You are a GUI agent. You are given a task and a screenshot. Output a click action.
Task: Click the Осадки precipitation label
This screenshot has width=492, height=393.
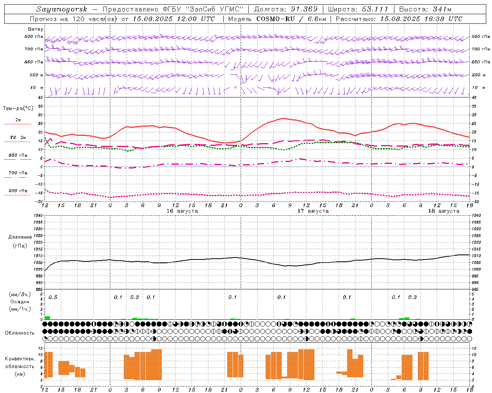click(x=20, y=302)
